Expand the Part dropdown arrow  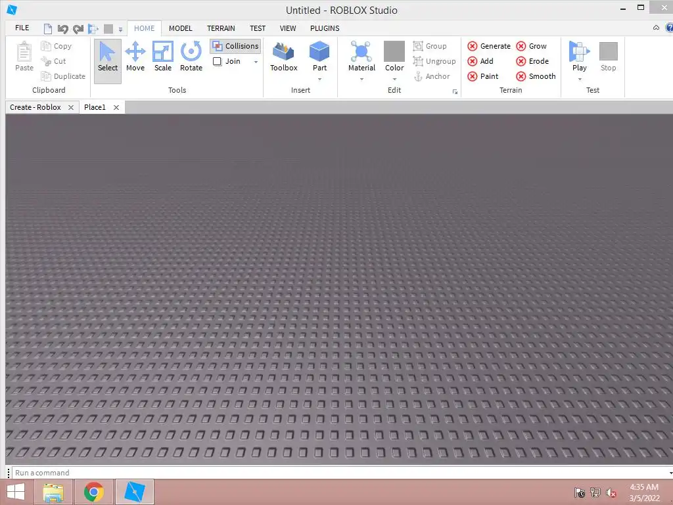[319, 79]
